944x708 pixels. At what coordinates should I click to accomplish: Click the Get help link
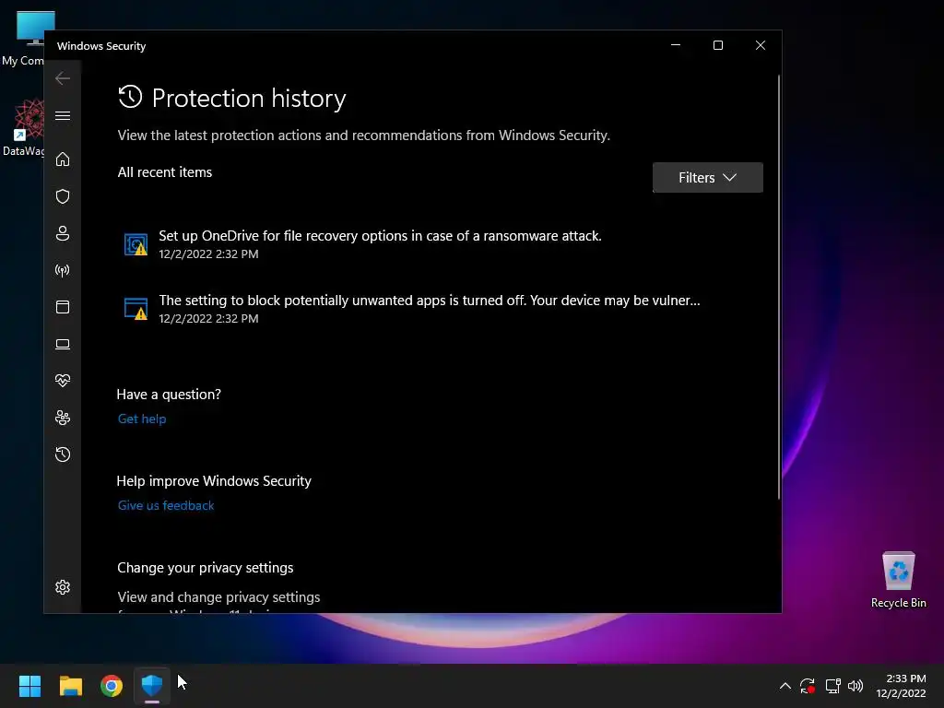(x=142, y=419)
